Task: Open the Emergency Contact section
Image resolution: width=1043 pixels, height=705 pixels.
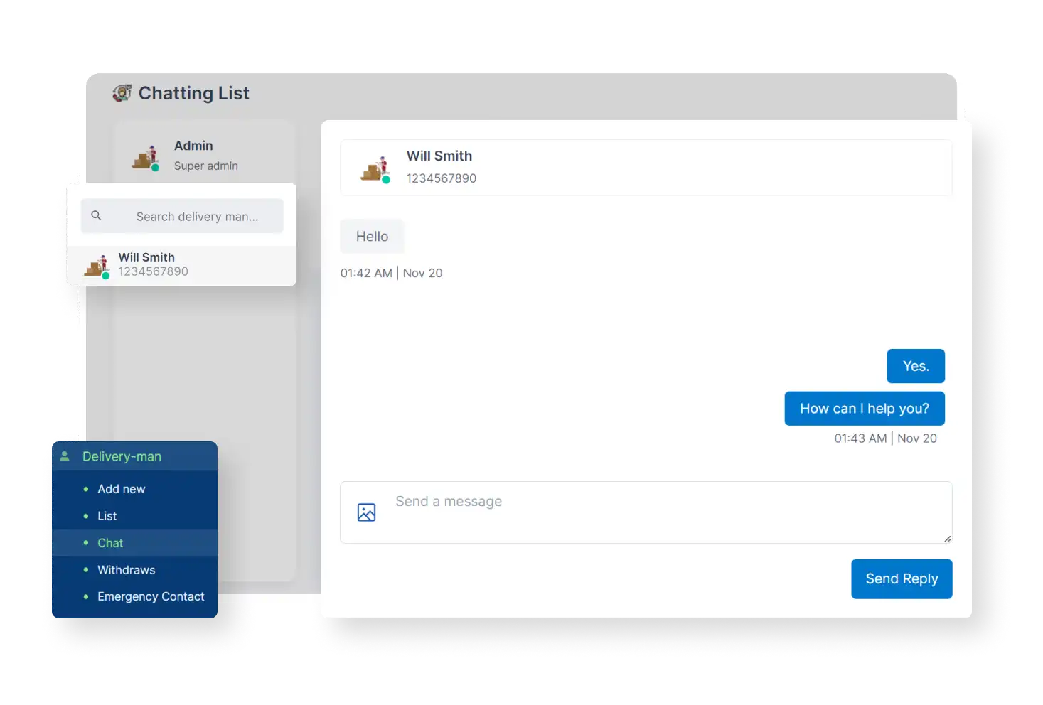Action: coord(151,596)
